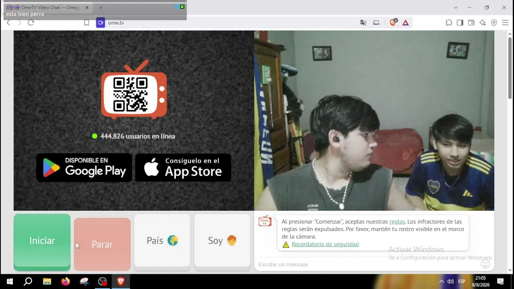Image resolution: width=514 pixels, height=289 pixels.
Task: Open the emoji picker in chat
Action: click(485, 264)
